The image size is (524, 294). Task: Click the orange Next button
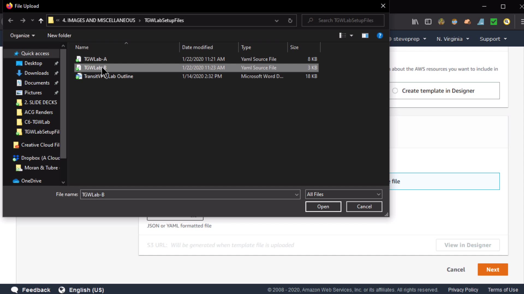coord(493,269)
